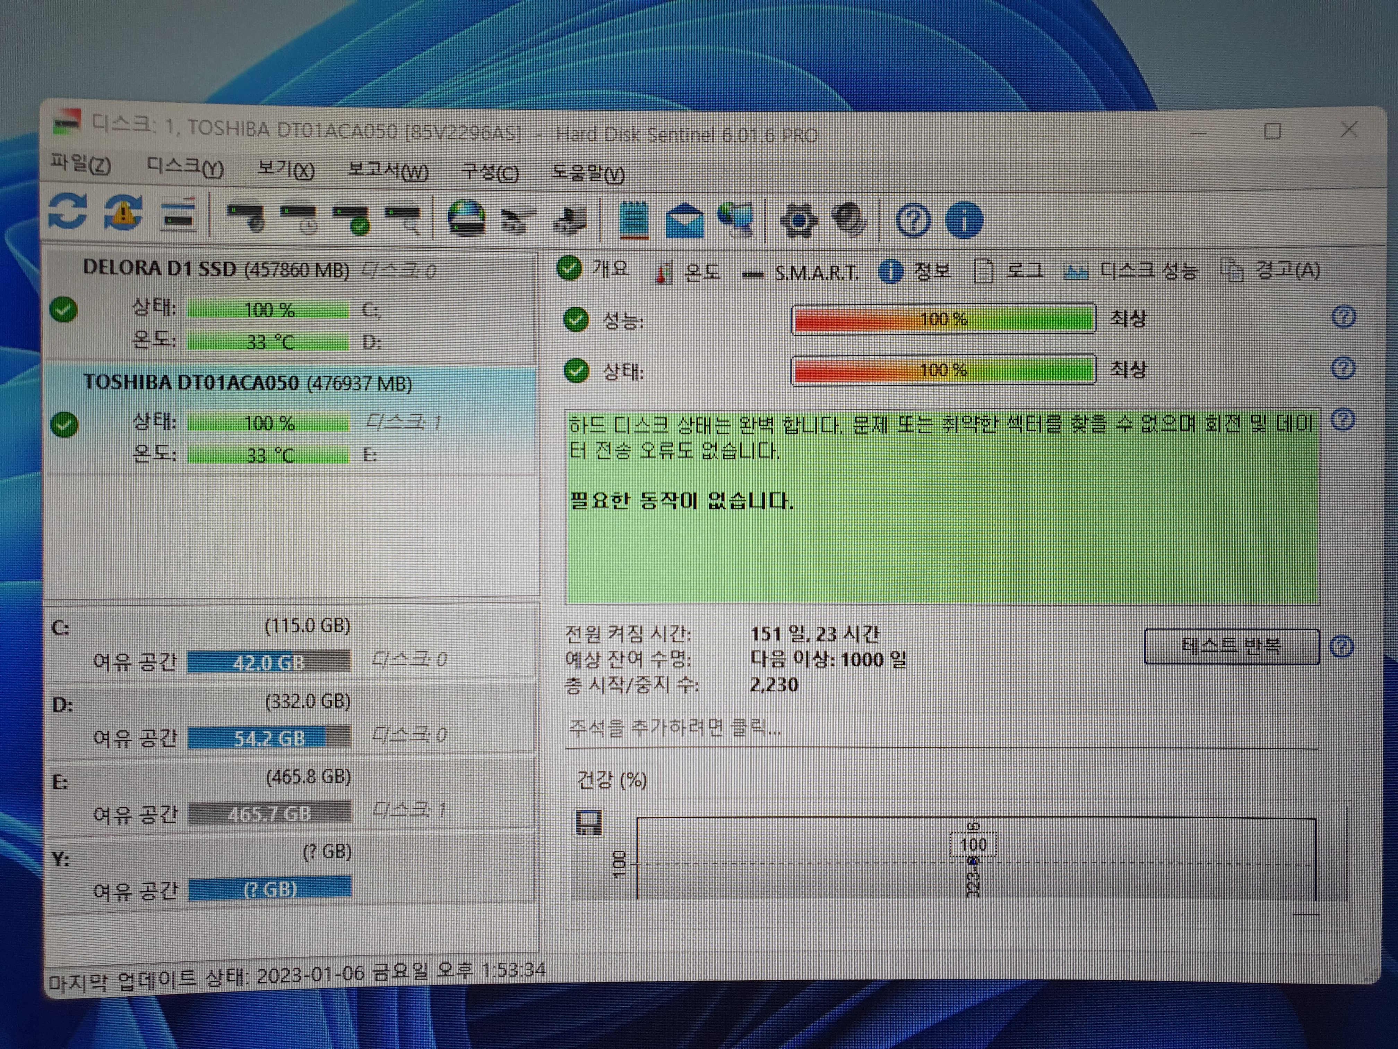1398x1049 pixels.
Task: Click the dark disk drive icon
Action: [x=571, y=221]
